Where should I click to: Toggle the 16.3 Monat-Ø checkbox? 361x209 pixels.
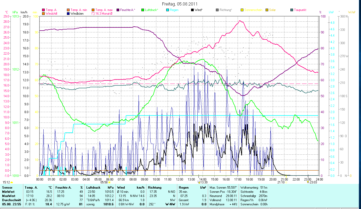click(x=93, y=14)
